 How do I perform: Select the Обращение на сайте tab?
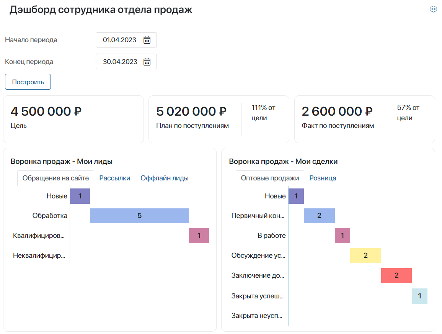(55, 178)
